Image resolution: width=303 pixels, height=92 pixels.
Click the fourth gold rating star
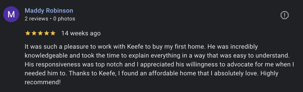(x=46, y=33)
